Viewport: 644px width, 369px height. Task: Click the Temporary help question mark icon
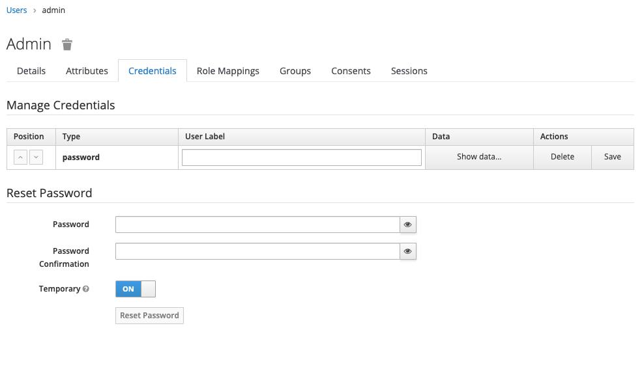click(86, 289)
